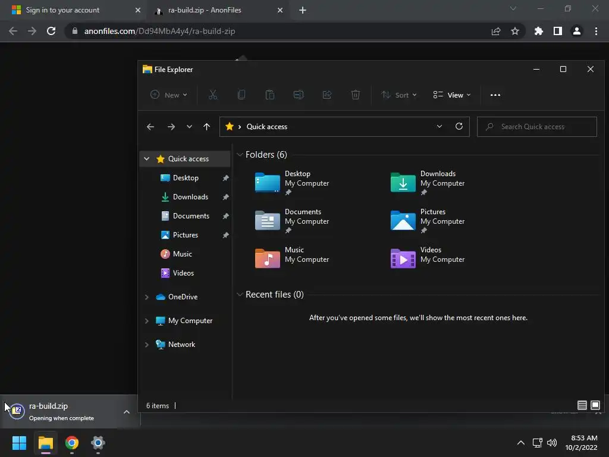Refresh the Quick access view
This screenshot has width=609, height=457.
click(459, 126)
